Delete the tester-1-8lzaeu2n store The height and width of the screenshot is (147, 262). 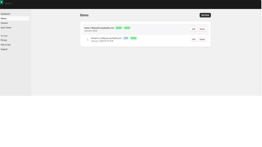(x=202, y=29)
